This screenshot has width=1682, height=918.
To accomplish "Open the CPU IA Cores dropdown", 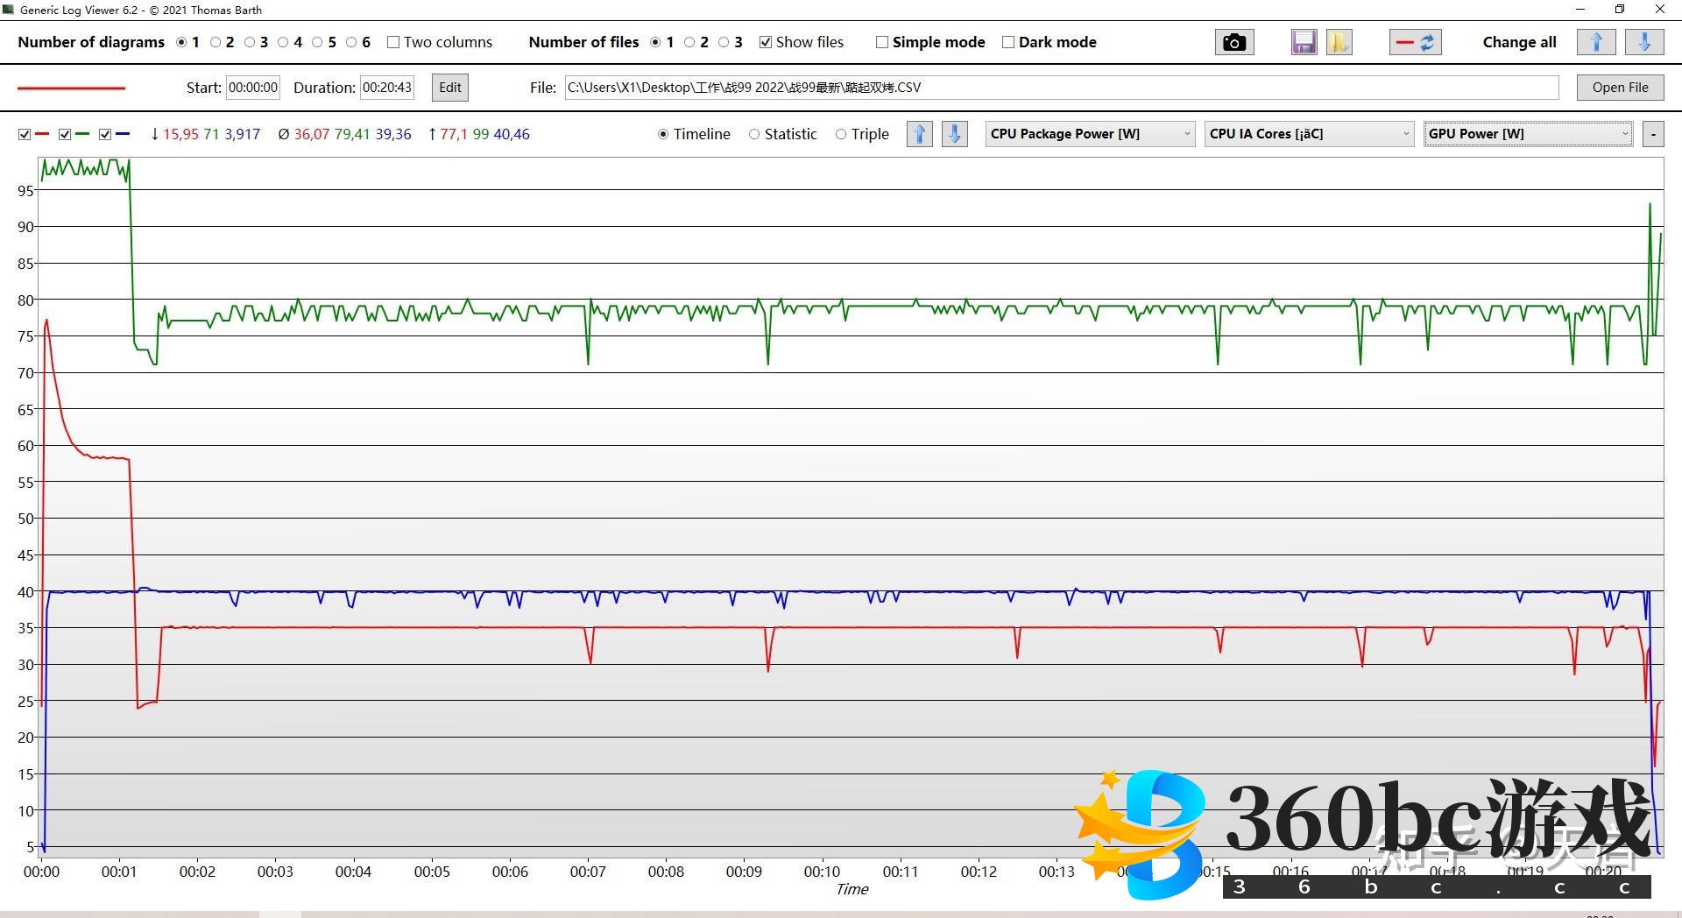I will coord(1309,134).
